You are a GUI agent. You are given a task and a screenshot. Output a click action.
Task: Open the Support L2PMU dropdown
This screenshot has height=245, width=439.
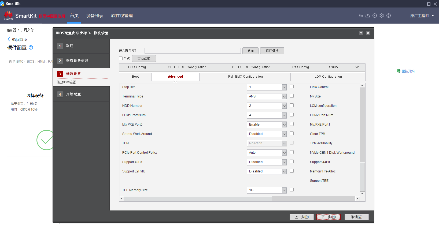[267, 171]
